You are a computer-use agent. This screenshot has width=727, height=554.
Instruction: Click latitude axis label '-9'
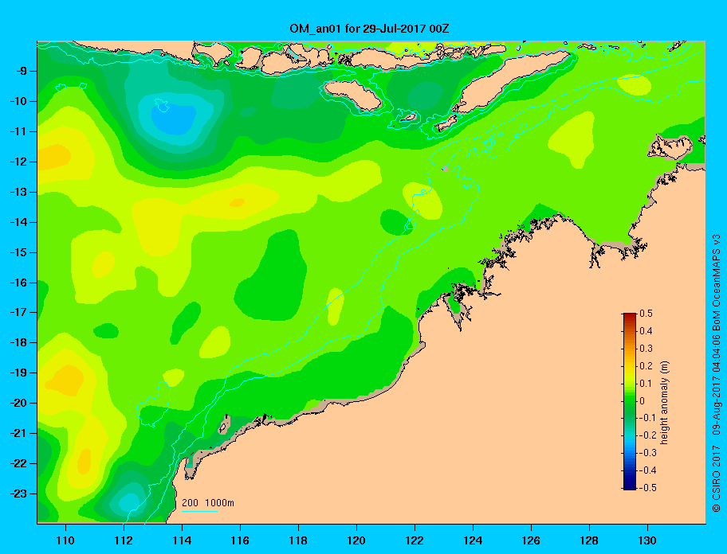(22, 72)
